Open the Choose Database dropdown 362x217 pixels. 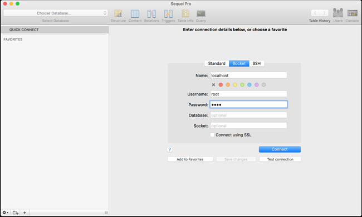[55, 13]
